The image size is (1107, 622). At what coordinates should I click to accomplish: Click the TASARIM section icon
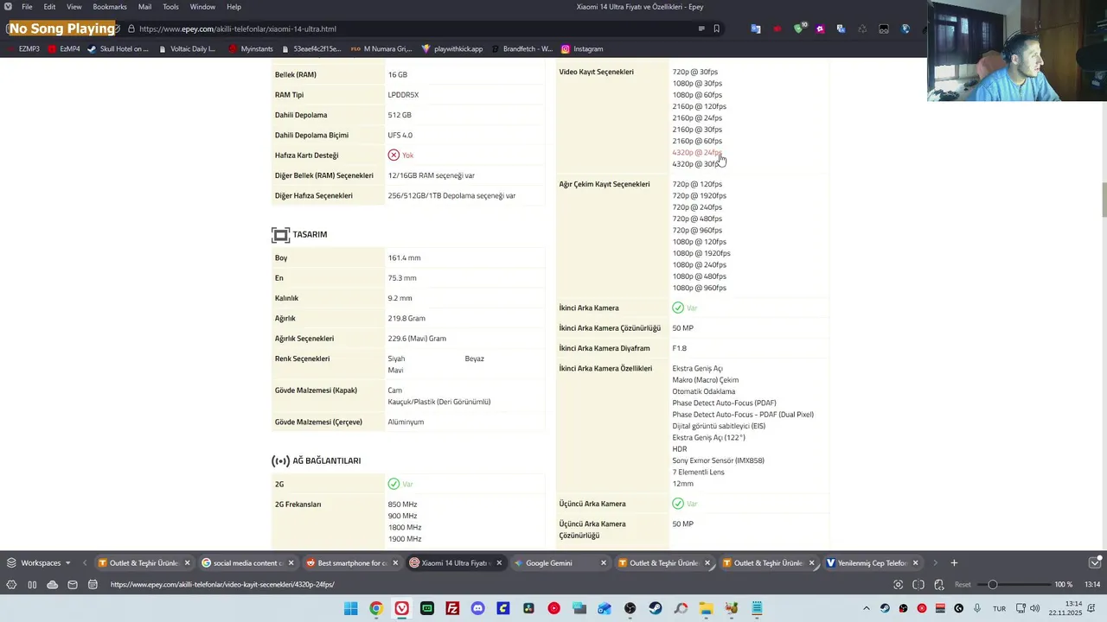coord(280,235)
